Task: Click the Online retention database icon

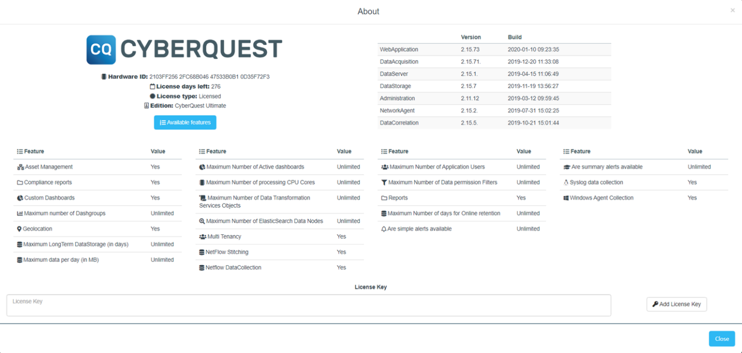Action: [384, 213]
